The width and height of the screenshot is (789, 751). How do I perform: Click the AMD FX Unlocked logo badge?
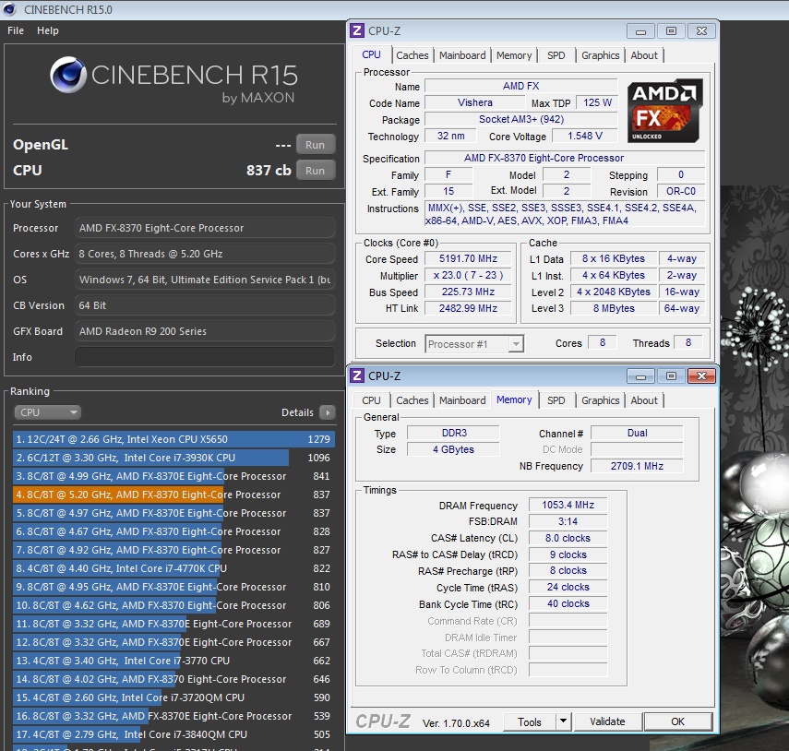pyautogui.click(x=664, y=111)
